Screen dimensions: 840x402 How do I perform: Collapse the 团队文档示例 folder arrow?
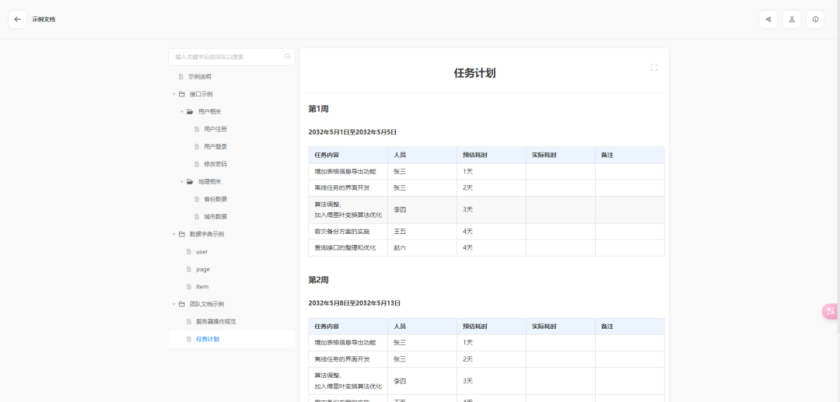(173, 304)
